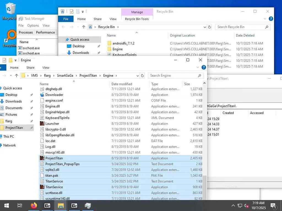Select the libcrypto-3.dll file row
282x211 pixels.
point(121,129)
